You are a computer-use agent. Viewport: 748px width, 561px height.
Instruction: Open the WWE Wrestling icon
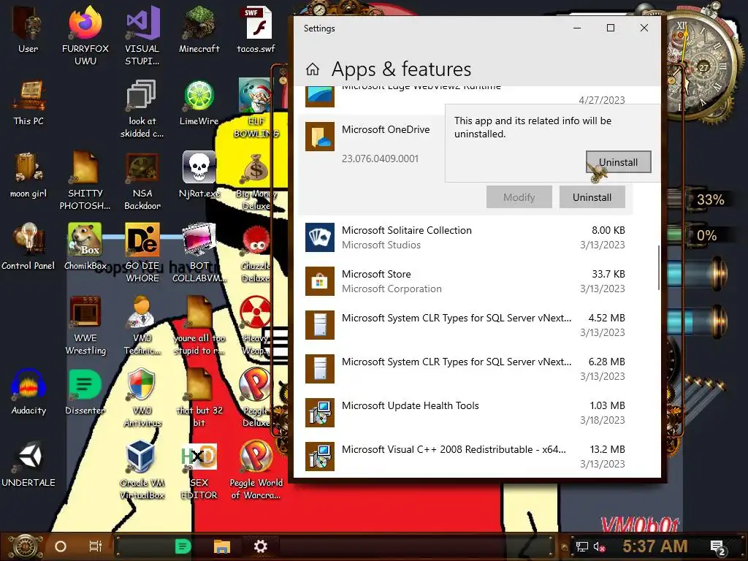[x=85, y=326]
